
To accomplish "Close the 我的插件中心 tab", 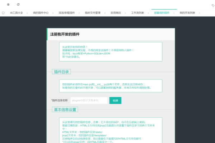I will pos(53,13).
